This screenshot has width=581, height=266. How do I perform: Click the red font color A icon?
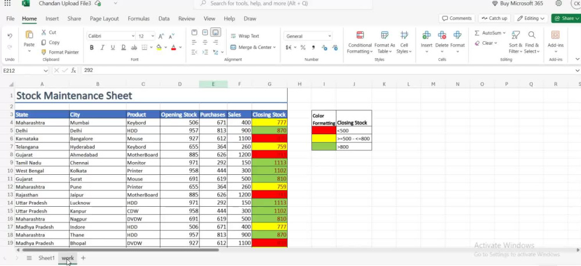pos(173,48)
